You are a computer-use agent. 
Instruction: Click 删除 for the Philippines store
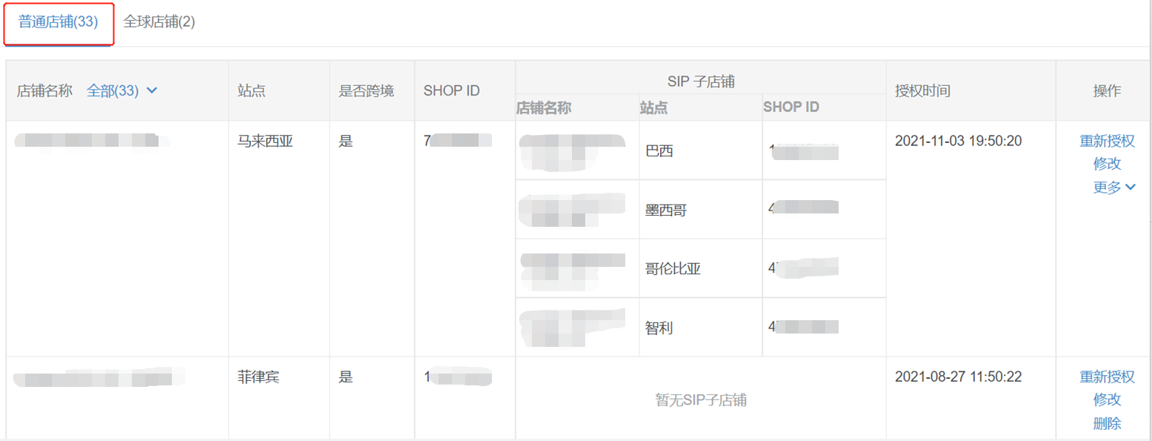[x=1107, y=424]
